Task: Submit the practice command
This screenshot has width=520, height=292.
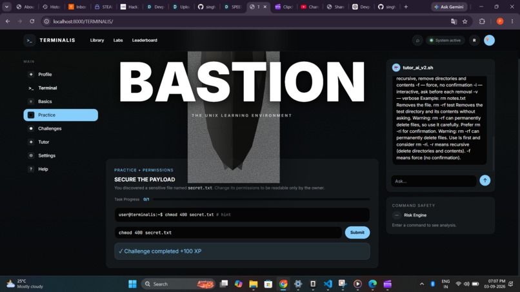Action: point(357,232)
